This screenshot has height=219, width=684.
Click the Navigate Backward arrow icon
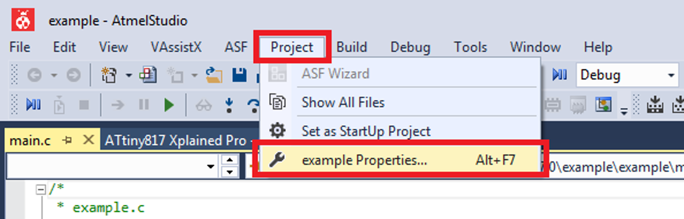click(34, 76)
